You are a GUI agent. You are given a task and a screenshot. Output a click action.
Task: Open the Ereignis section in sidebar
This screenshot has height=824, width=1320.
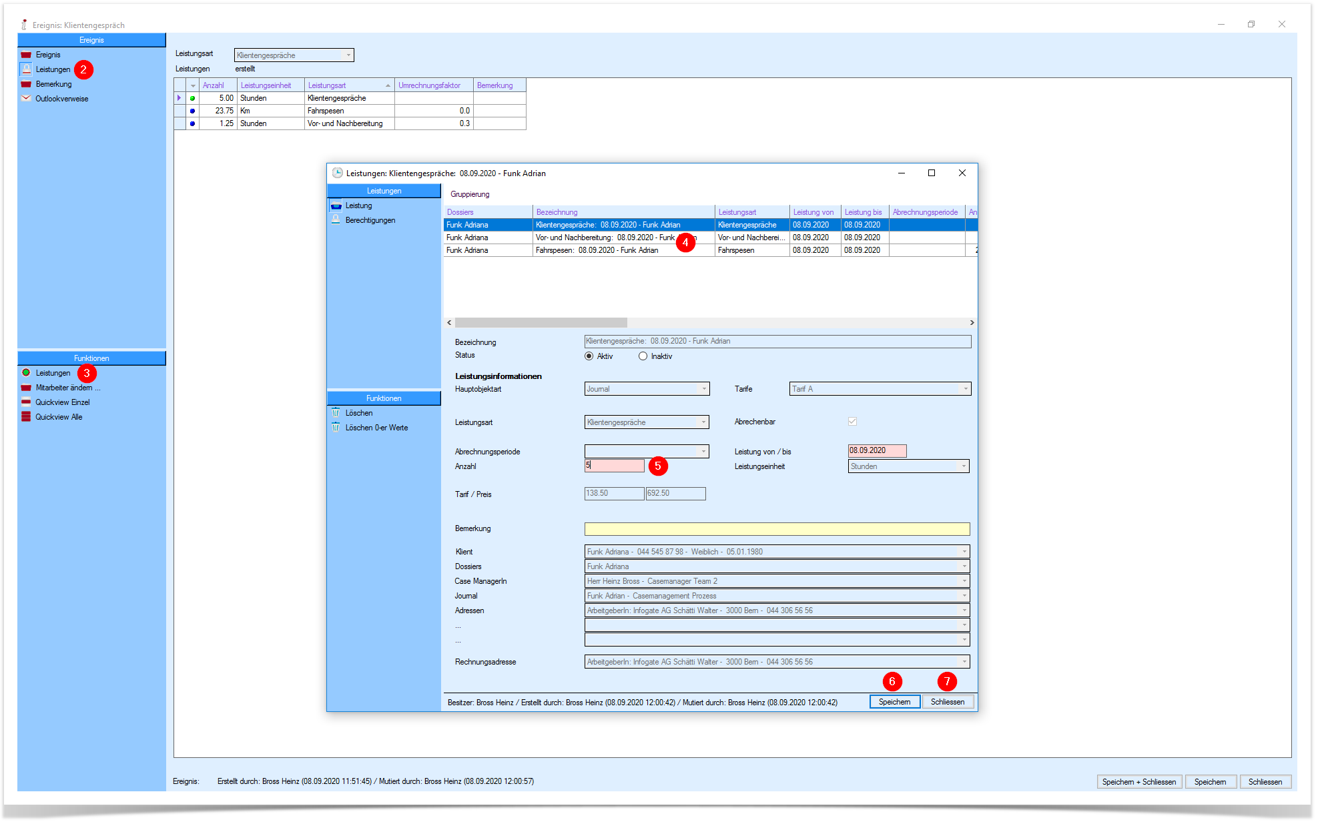pyautogui.click(x=48, y=55)
